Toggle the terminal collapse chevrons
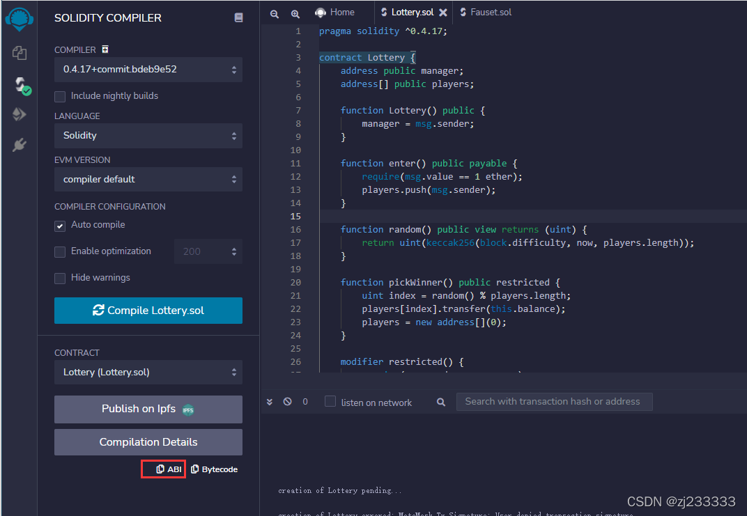Image resolution: width=747 pixels, height=516 pixels. pyautogui.click(x=270, y=402)
